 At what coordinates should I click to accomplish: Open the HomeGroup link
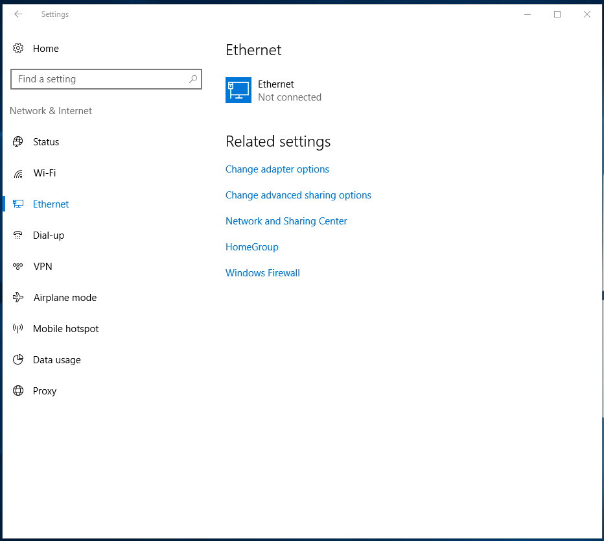252,246
